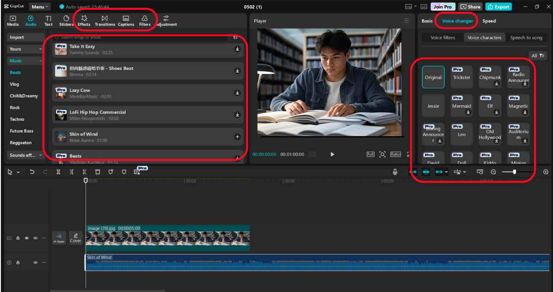Click the Export button
The height and width of the screenshot is (292, 553).
(499, 6)
